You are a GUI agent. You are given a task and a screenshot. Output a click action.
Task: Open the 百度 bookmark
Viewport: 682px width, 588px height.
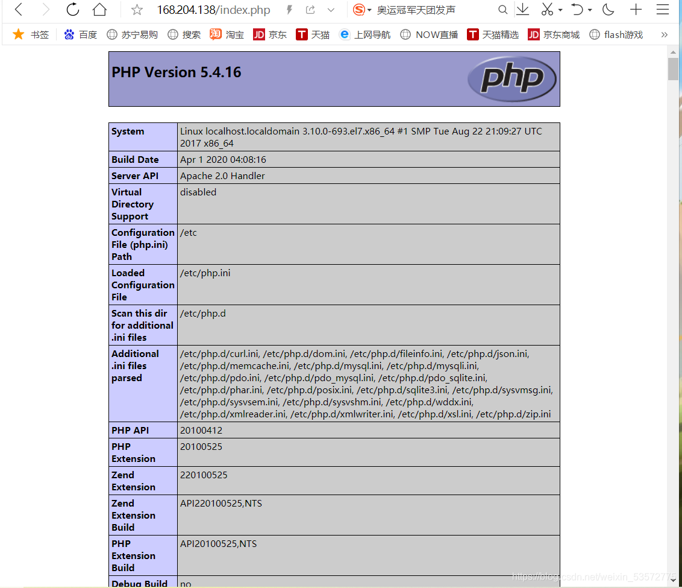80,34
